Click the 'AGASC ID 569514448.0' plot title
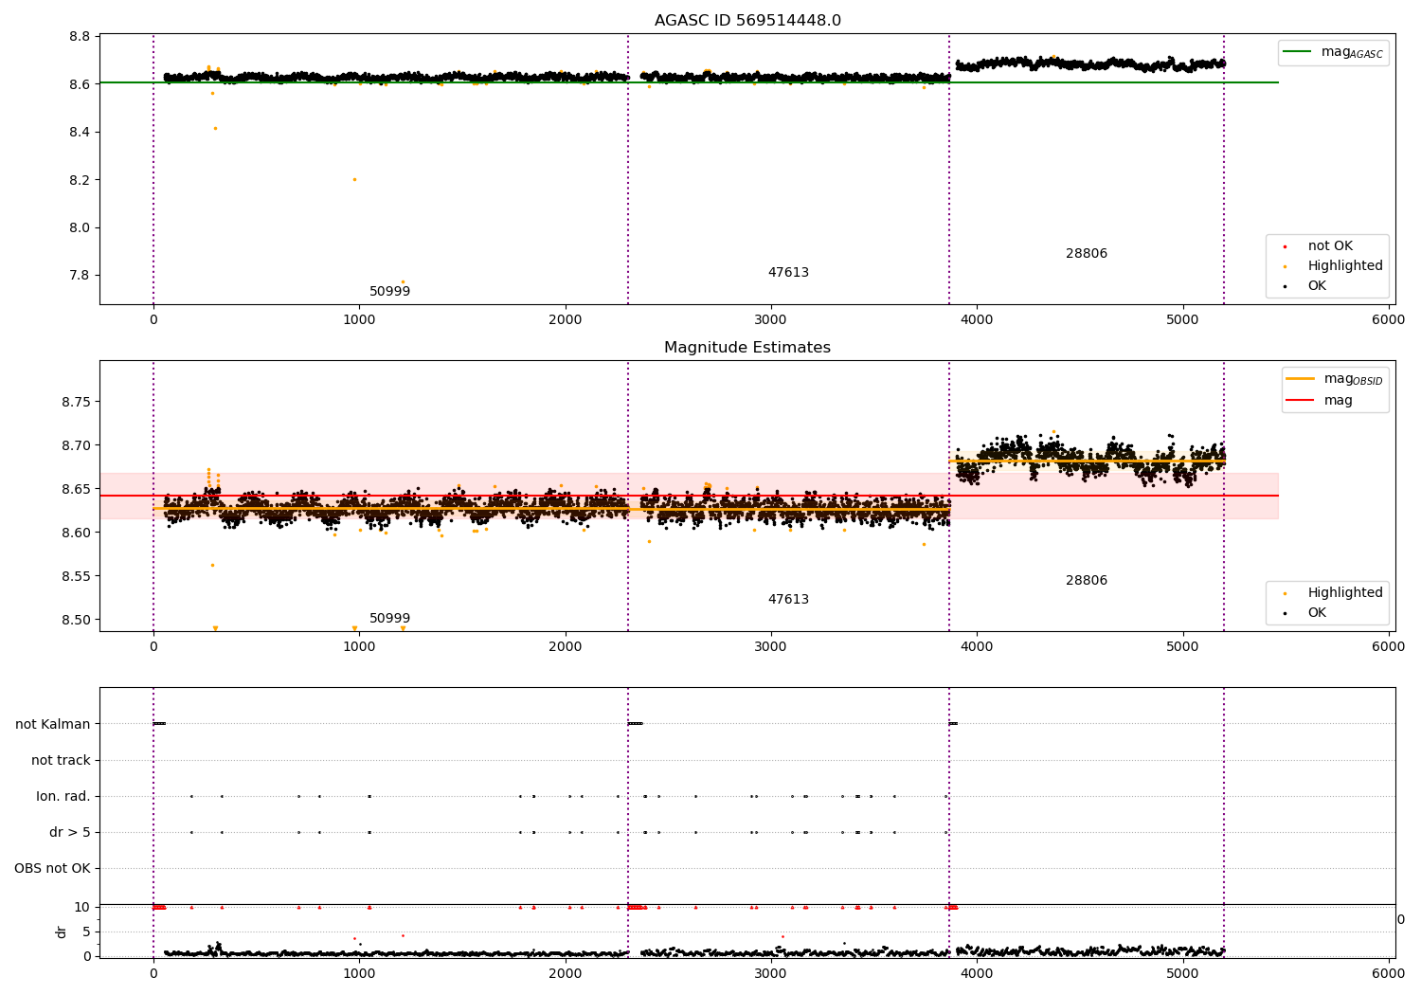 click(x=747, y=21)
